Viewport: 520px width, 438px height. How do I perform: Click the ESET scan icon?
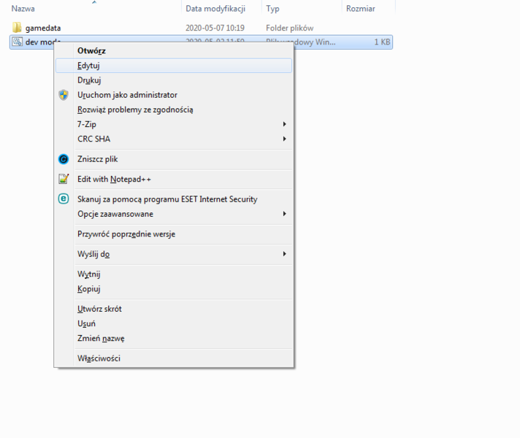click(x=64, y=199)
